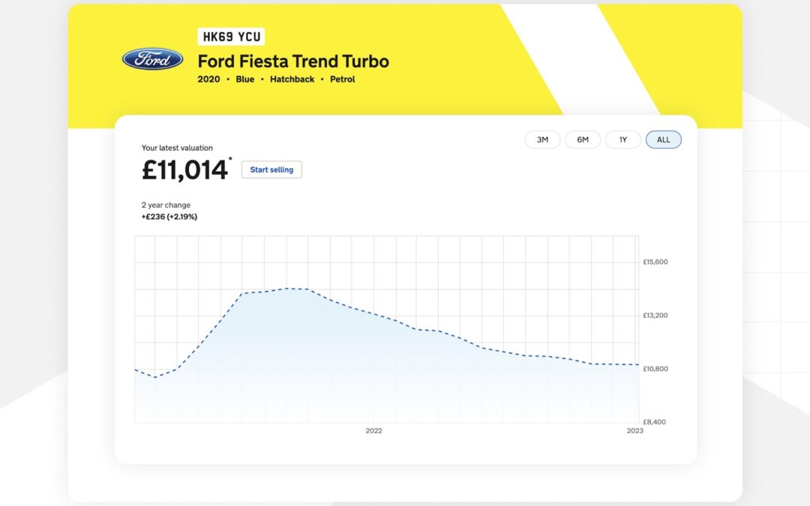Click the Your latest valuation label
This screenshot has width=810, height=506.
177,148
